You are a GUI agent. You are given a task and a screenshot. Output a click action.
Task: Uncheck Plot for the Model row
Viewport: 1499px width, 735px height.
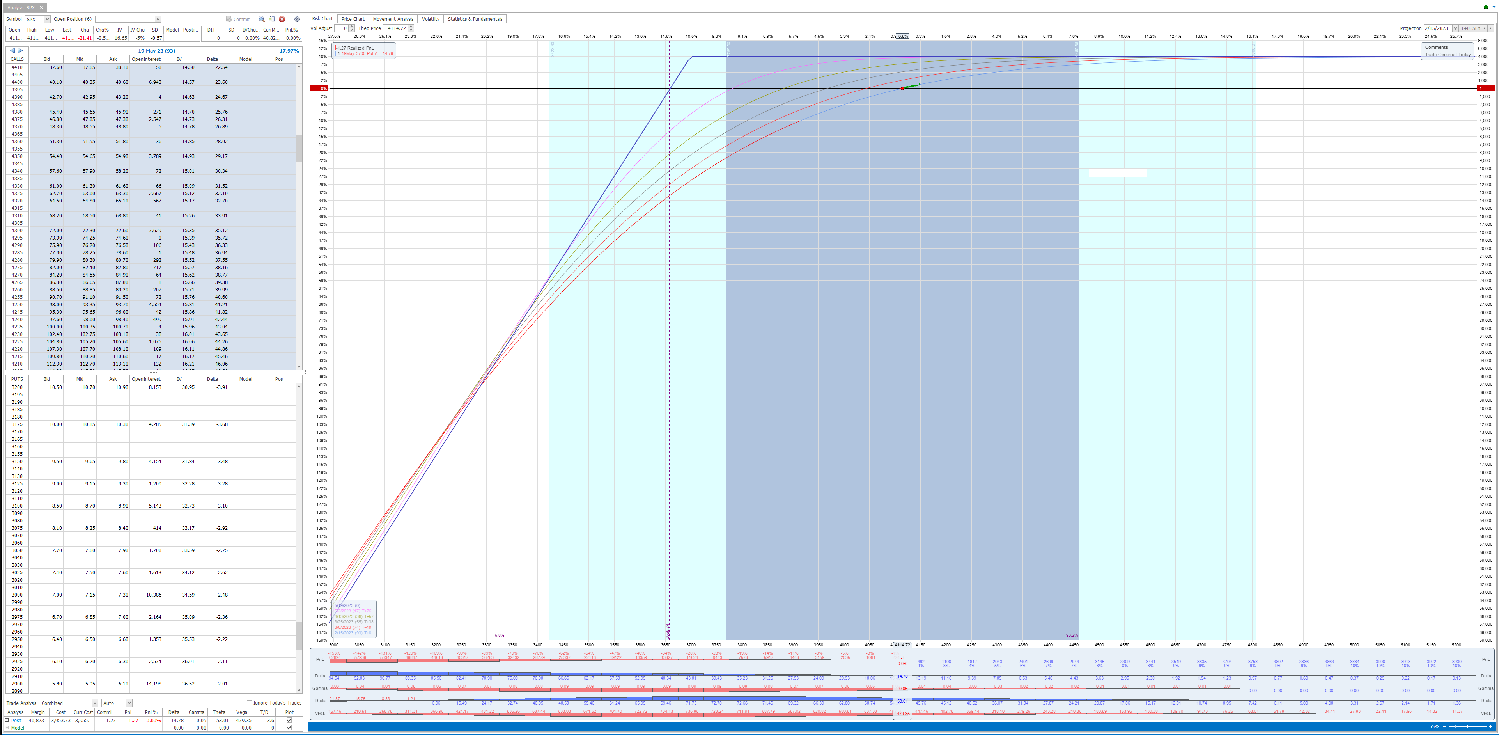click(289, 728)
